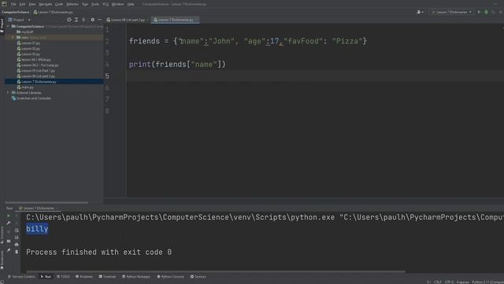The width and height of the screenshot is (504, 284).
Task: Open the Edit menu
Action: point(22,4)
